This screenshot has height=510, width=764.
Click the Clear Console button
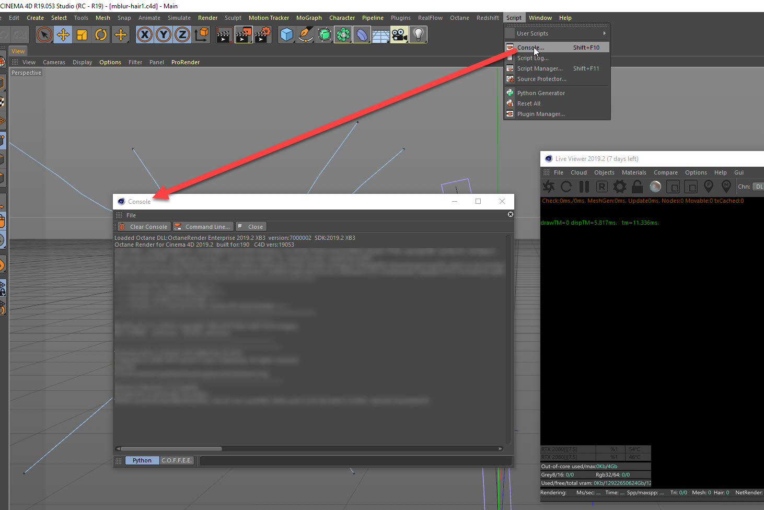pos(143,227)
